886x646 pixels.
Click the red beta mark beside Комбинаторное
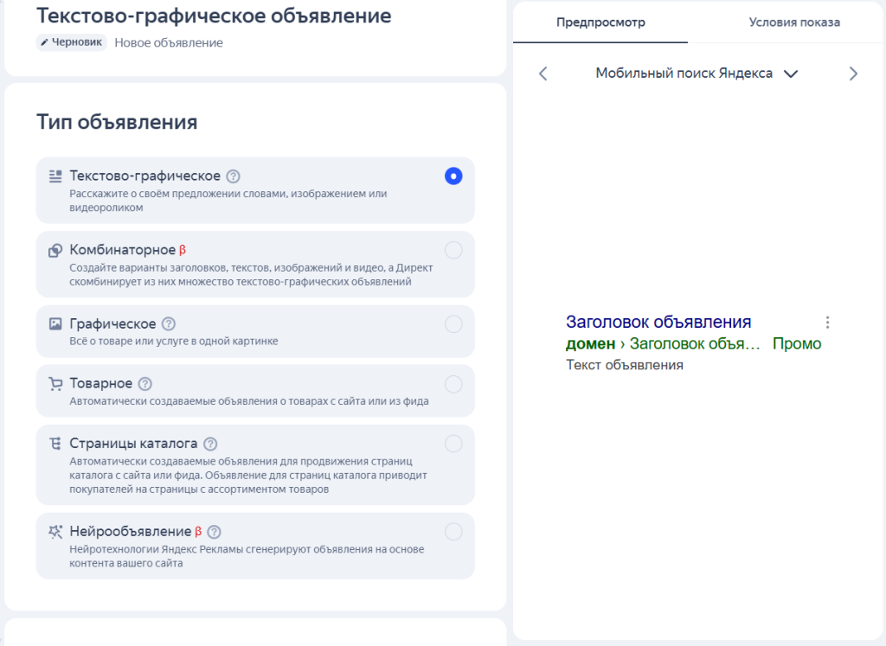183,250
